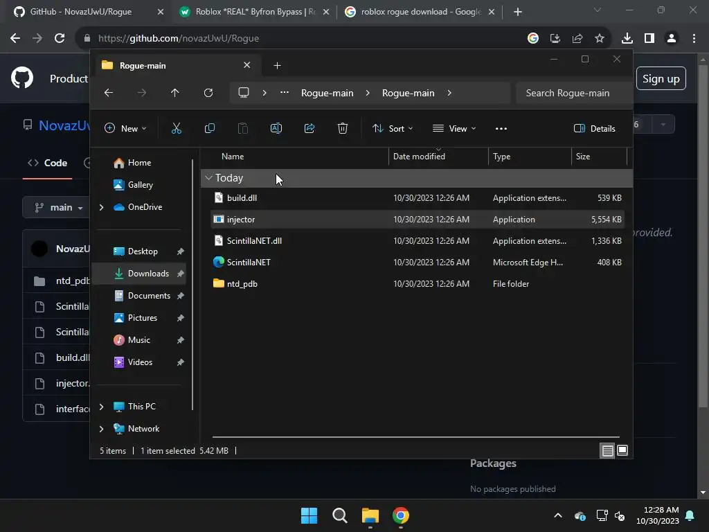Add a new File Explorer tab
Screen dimensions: 709x532
point(277,66)
